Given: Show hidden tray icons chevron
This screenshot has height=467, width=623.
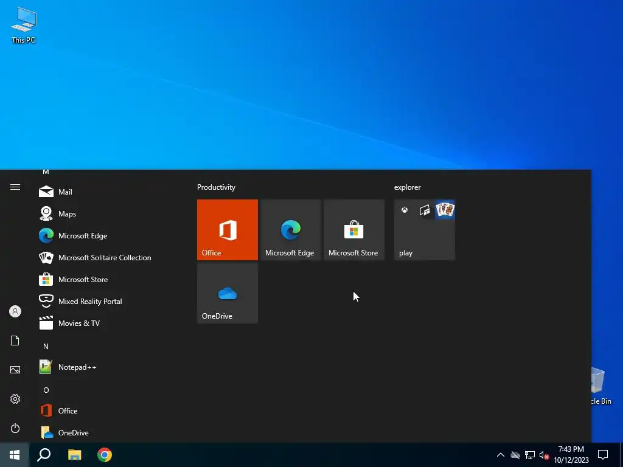Looking at the screenshot, I should point(501,455).
